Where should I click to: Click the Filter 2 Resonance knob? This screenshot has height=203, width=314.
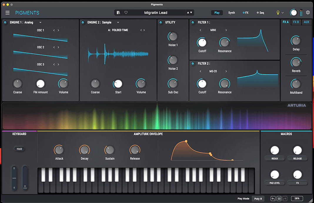click(x=225, y=84)
